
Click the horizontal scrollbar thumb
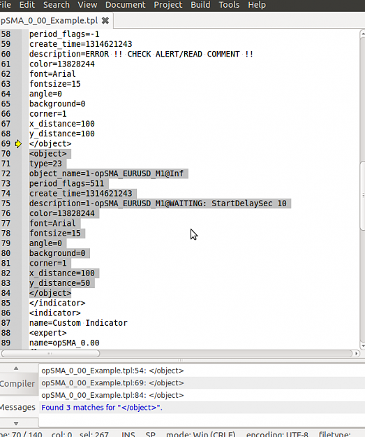point(50,353)
